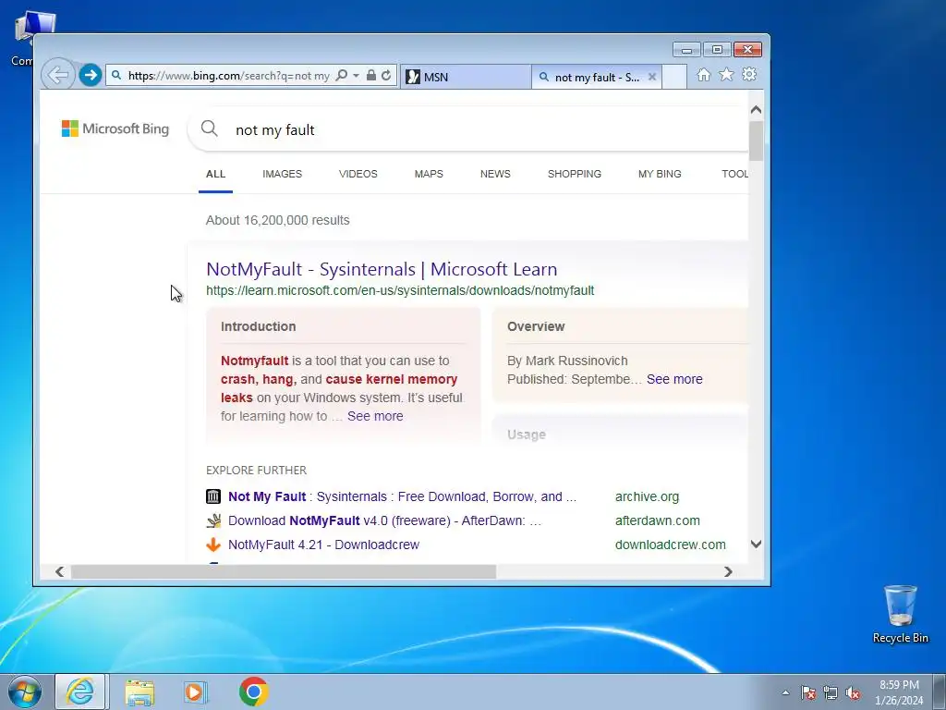Click the blue forward arrow button
The image size is (946, 710).
point(91,76)
